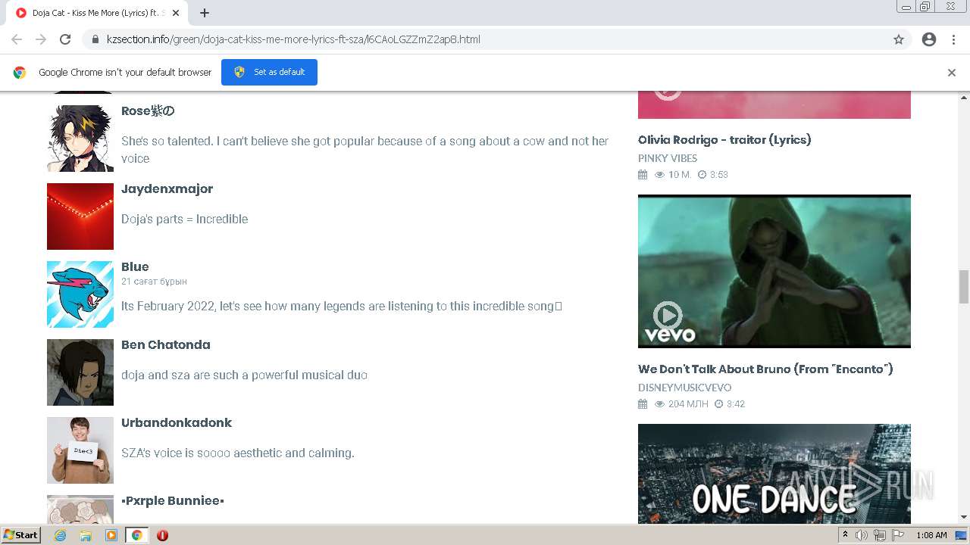Open the Chrome three-dot menu

[953, 39]
